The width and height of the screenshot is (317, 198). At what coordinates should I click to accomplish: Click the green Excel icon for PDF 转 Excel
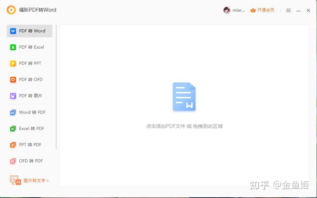(13, 47)
